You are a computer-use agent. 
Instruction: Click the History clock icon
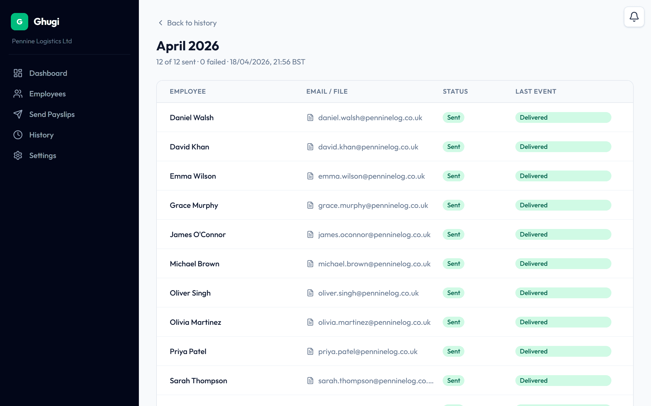[x=18, y=135]
